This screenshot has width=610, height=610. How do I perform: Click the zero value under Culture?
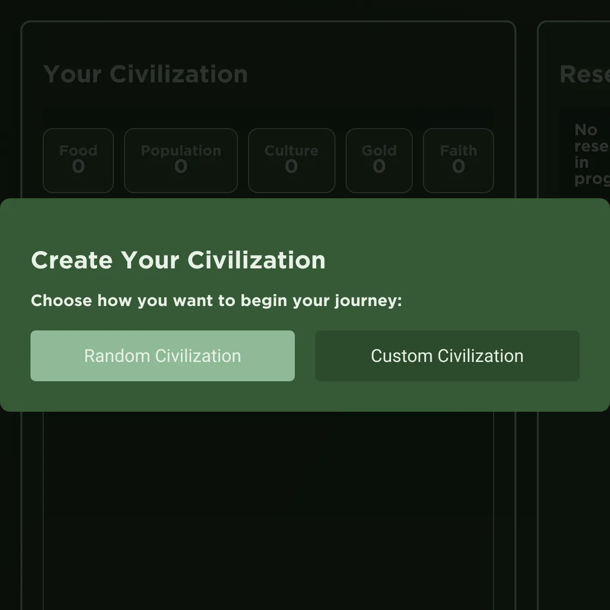291,167
